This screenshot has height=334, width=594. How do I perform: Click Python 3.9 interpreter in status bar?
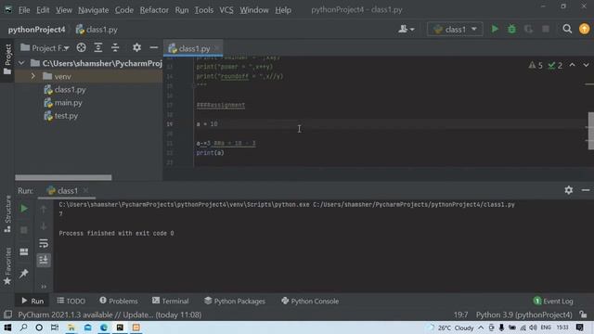523,315
